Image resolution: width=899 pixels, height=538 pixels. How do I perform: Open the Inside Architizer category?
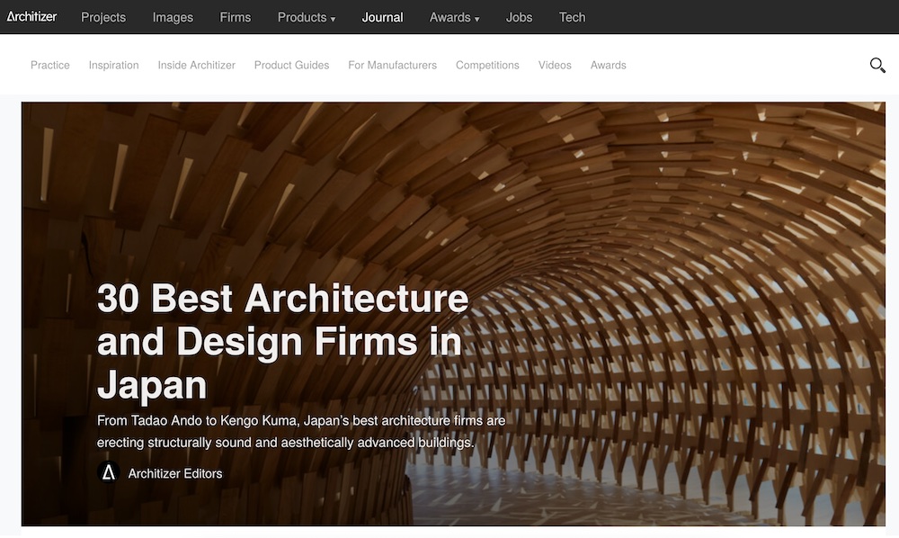(197, 66)
